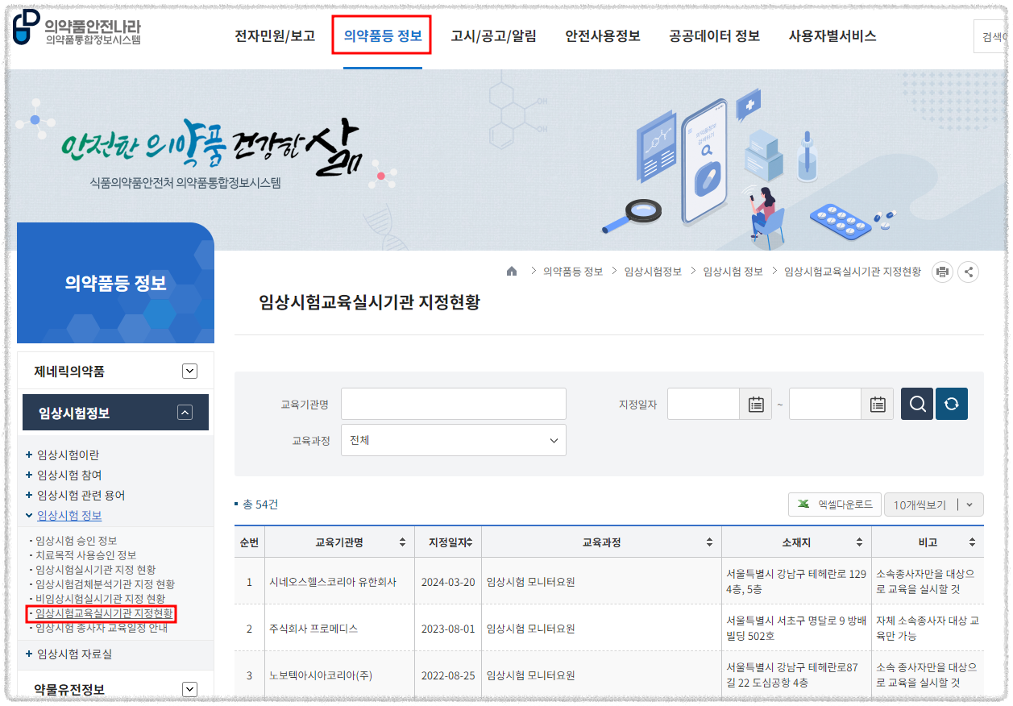Select the 의약품등 정보 menu tab
The width and height of the screenshot is (1013, 706).
[x=381, y=35]
